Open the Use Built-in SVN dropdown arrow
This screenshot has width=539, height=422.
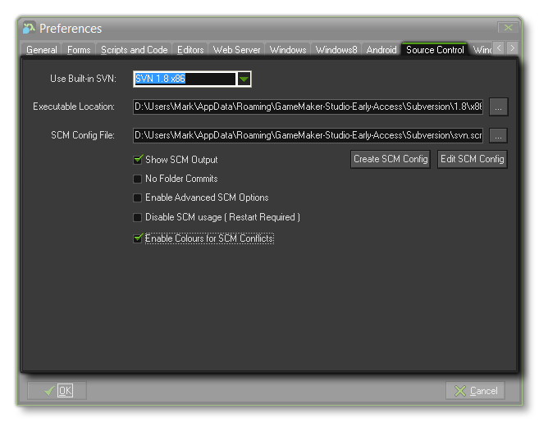pyautogui.click(x=244, y=79)
